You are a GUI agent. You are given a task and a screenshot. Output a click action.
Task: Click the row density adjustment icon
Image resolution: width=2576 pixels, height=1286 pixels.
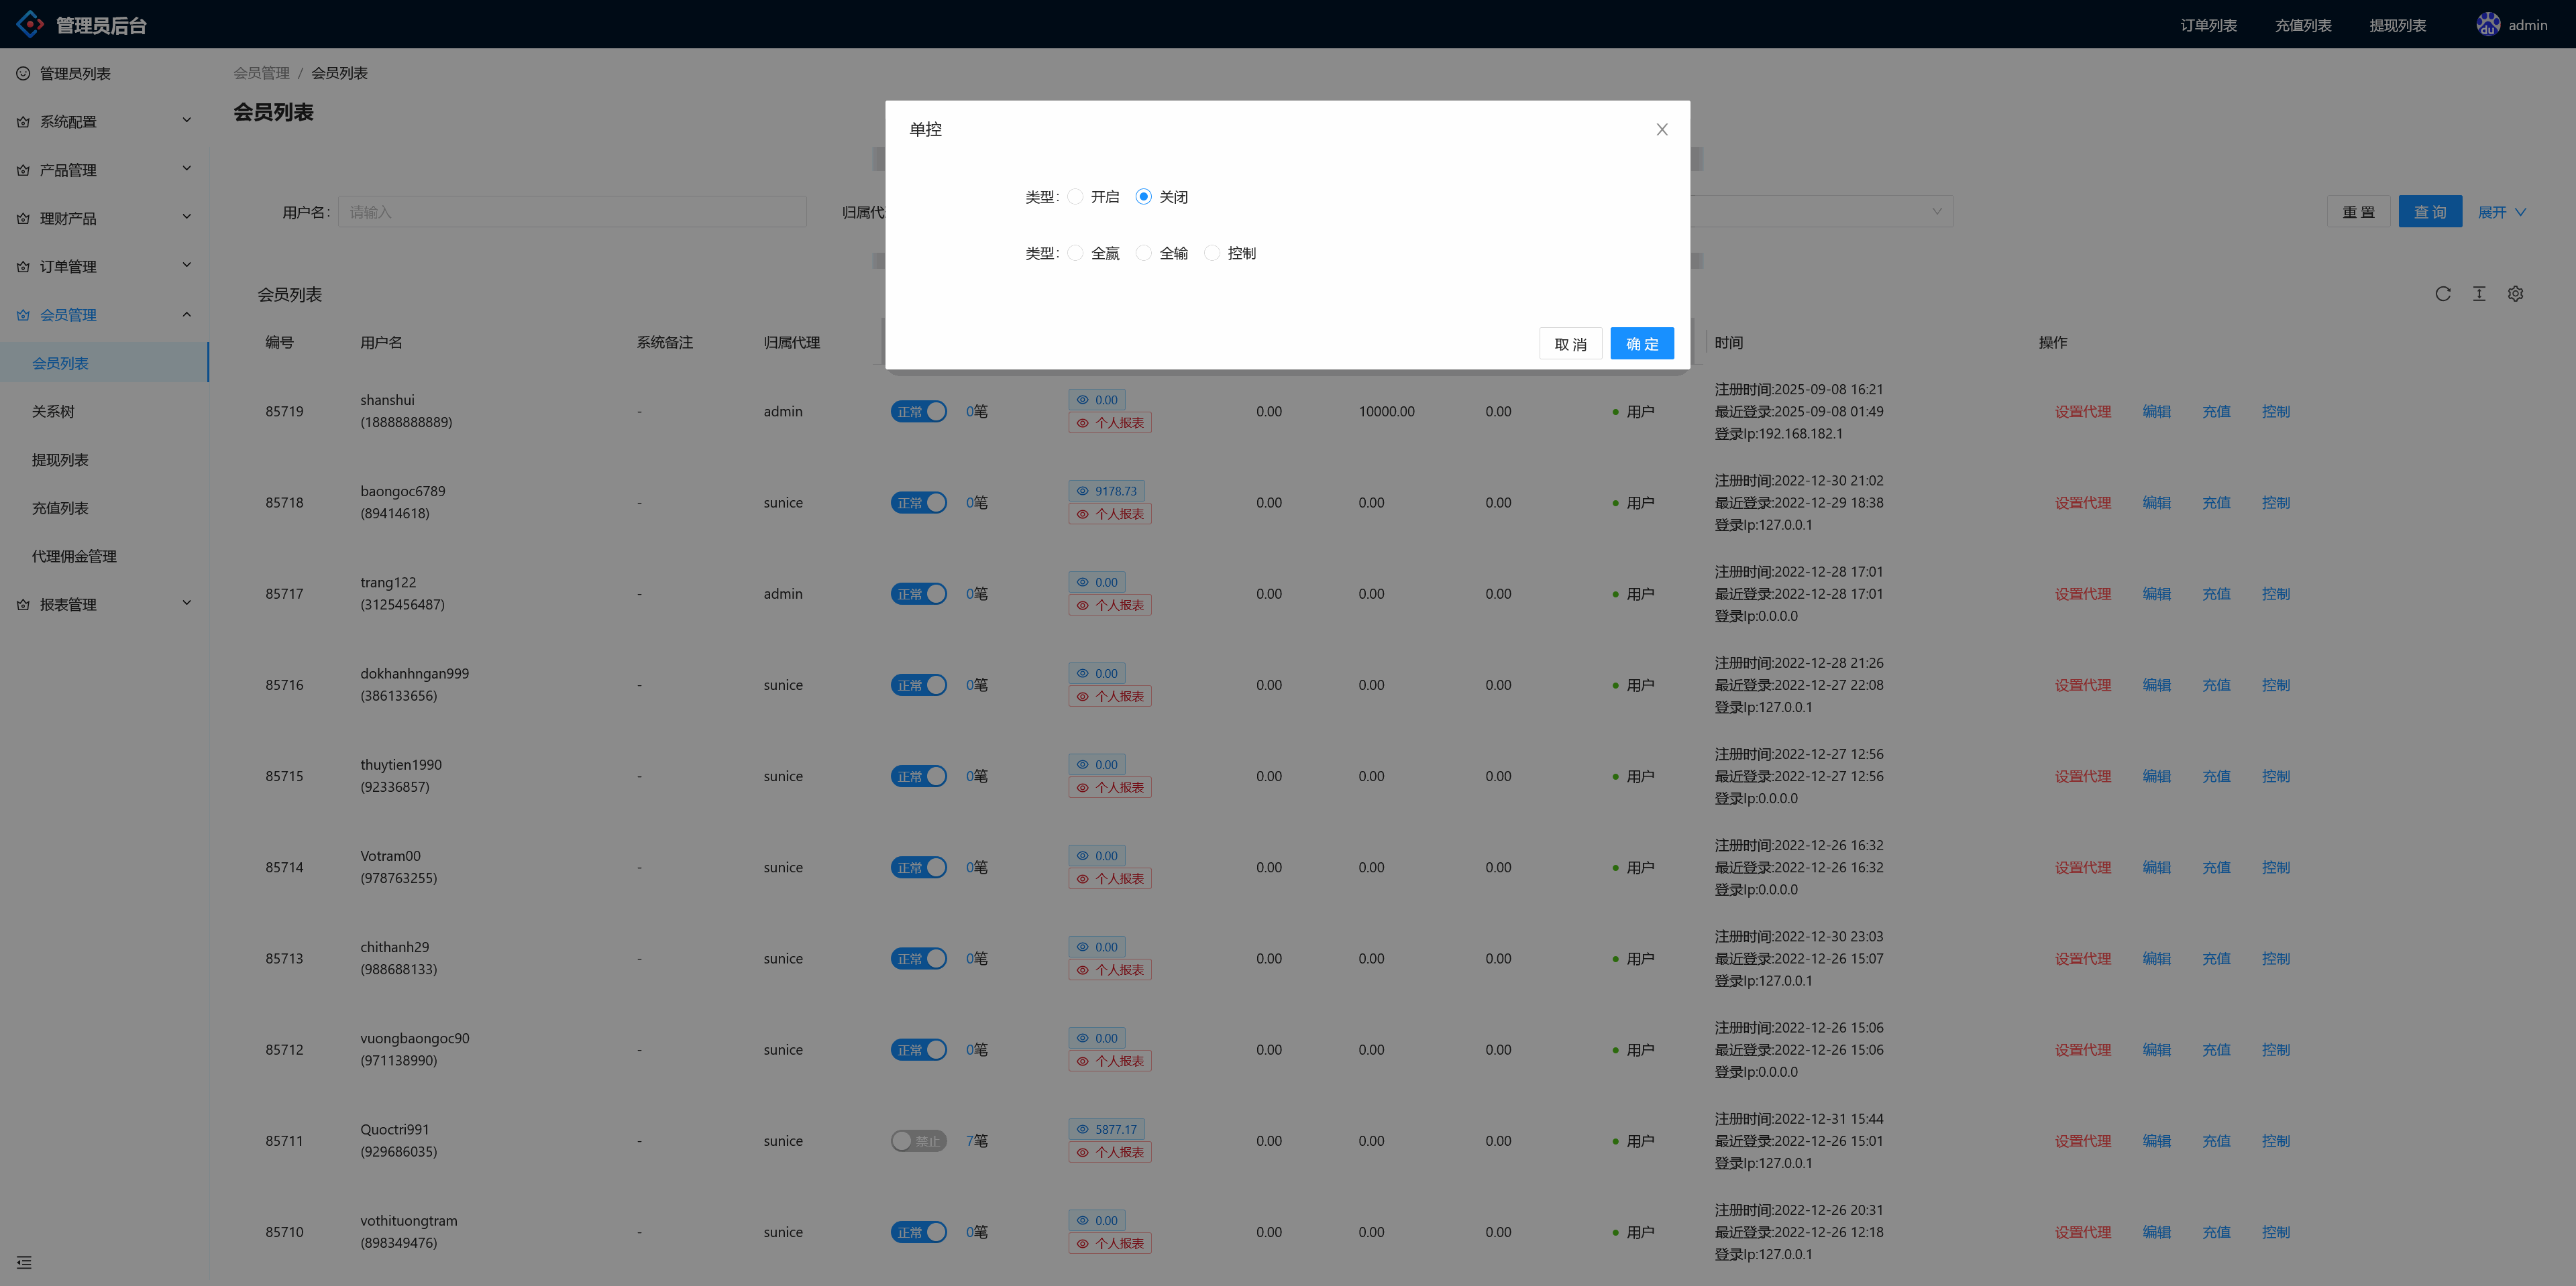click(x=2479, y=294)
